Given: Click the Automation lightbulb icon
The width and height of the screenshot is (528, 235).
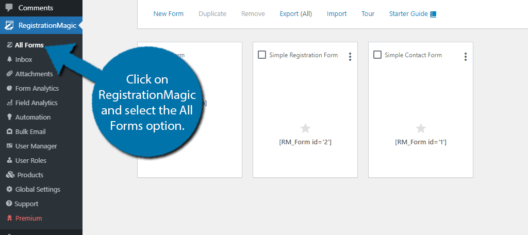Looking at the screenshot, I should (x=9, y=117).
